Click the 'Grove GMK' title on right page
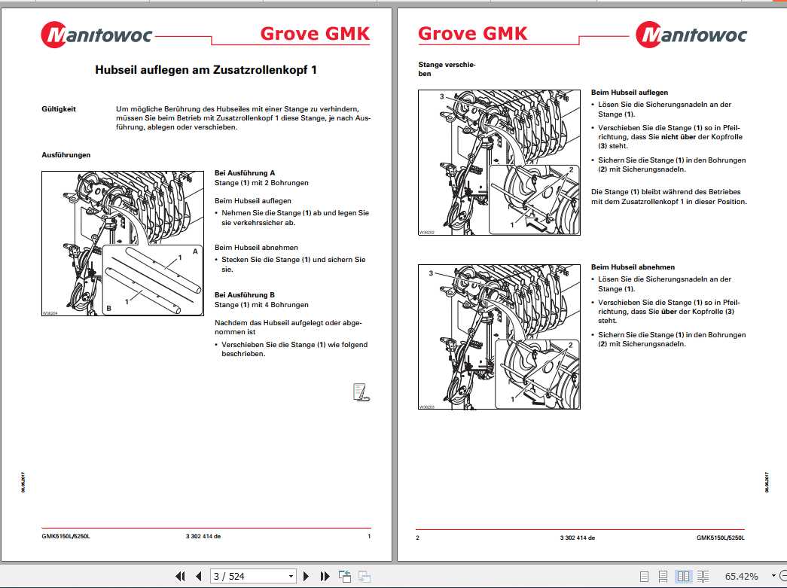The image size is (787, 588). [x=473, y=34]
